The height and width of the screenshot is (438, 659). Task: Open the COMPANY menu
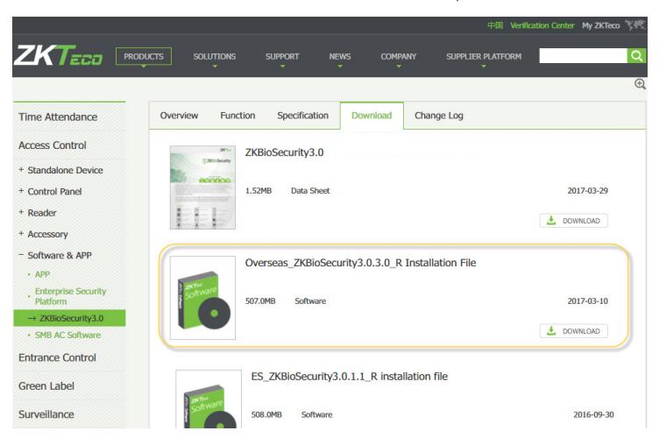point(399,56)
